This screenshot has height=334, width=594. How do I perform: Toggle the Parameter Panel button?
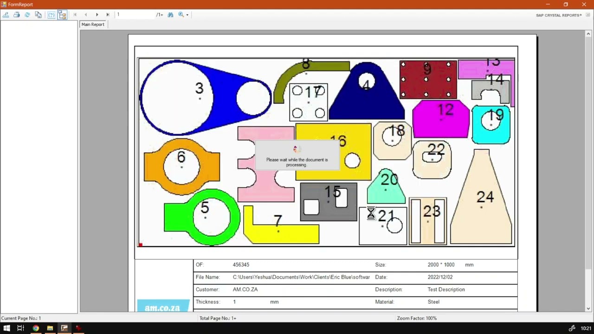[51, 15]
